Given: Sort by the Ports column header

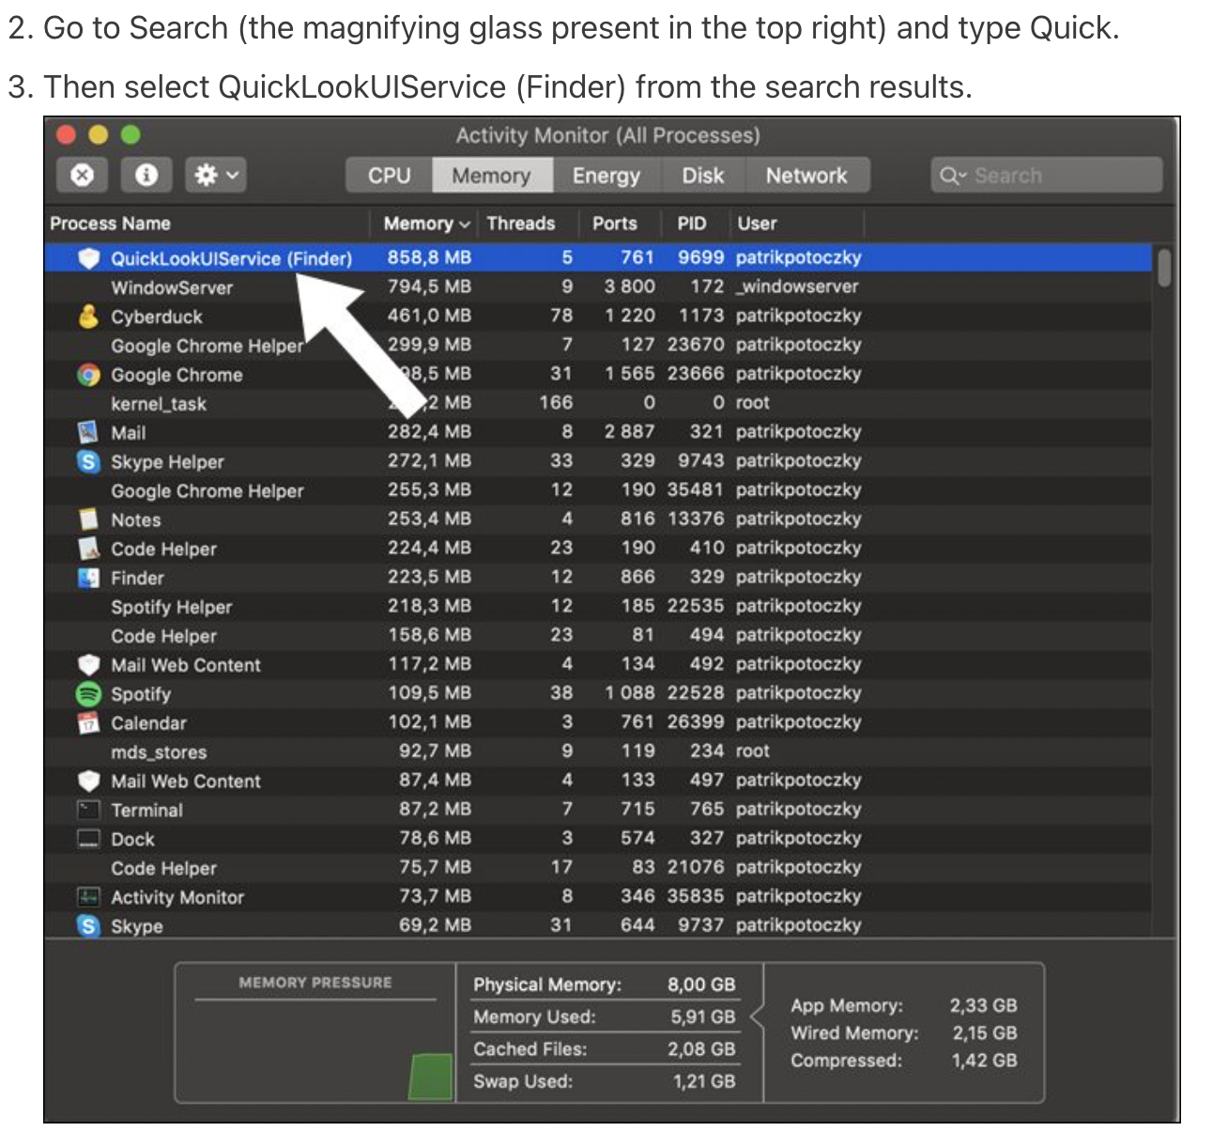Looking at the screenshot, I should pyautogui.click(x=615, y=224).
